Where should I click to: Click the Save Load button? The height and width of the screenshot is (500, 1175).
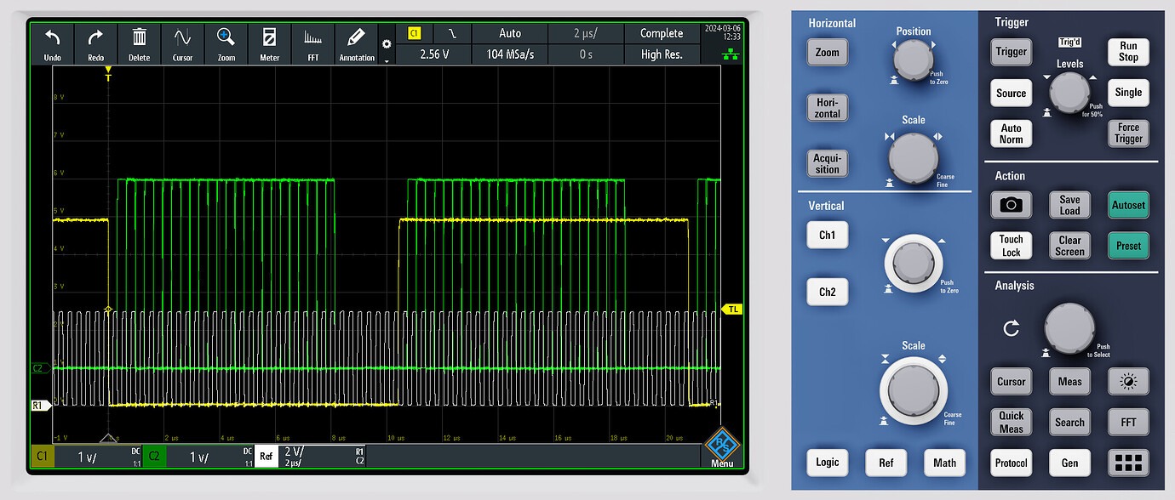(1069, 205)
